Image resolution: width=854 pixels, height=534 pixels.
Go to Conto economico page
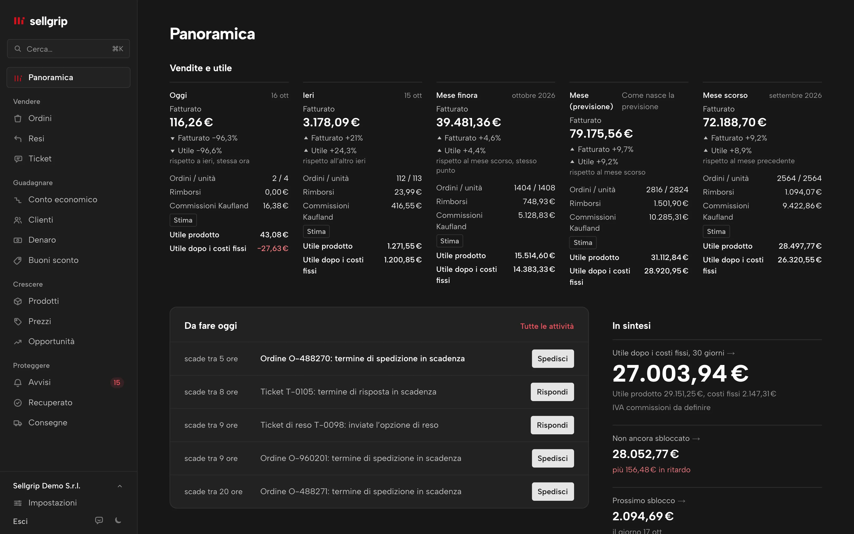click(x=63, y=200)
